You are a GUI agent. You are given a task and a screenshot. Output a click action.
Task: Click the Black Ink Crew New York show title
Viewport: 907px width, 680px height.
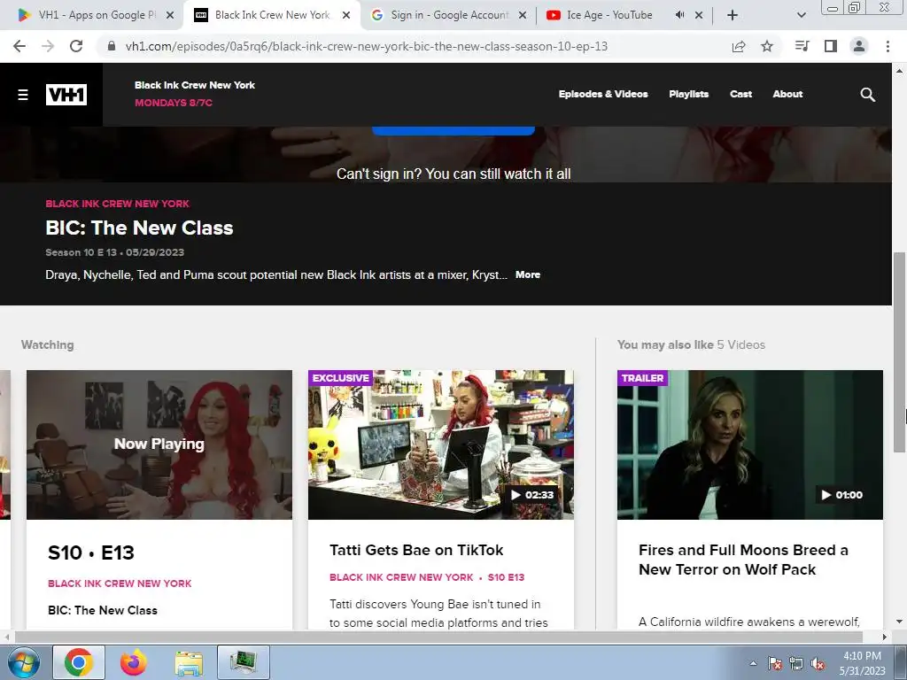[195, 85]
